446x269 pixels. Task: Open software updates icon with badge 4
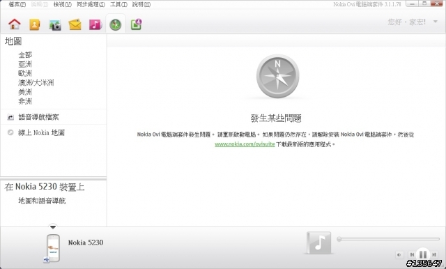point(137,24)
